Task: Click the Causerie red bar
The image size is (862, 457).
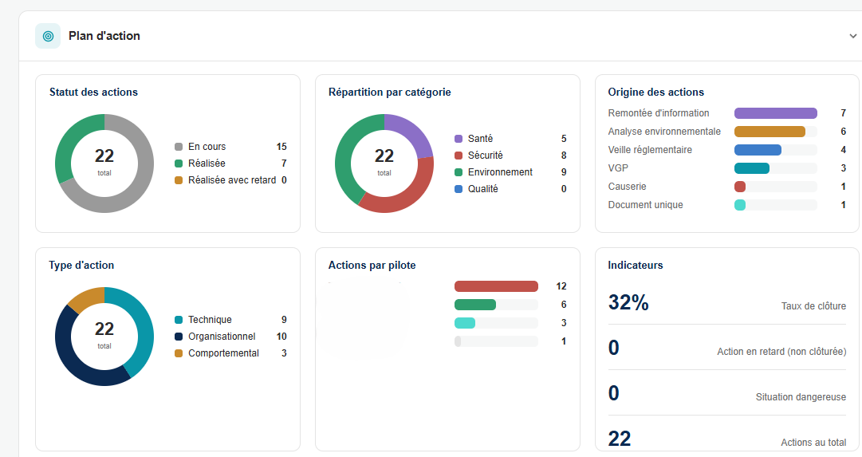Action: tap(740, 187)
